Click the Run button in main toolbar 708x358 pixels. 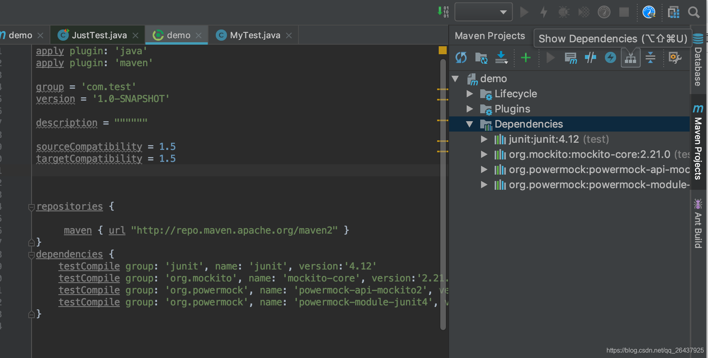click(524, 12)
